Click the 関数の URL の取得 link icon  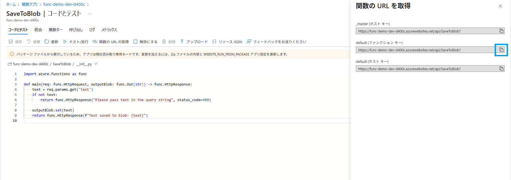coord(95,42)
